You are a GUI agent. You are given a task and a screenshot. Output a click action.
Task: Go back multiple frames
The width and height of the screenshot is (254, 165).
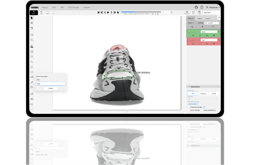pos(102,13)
